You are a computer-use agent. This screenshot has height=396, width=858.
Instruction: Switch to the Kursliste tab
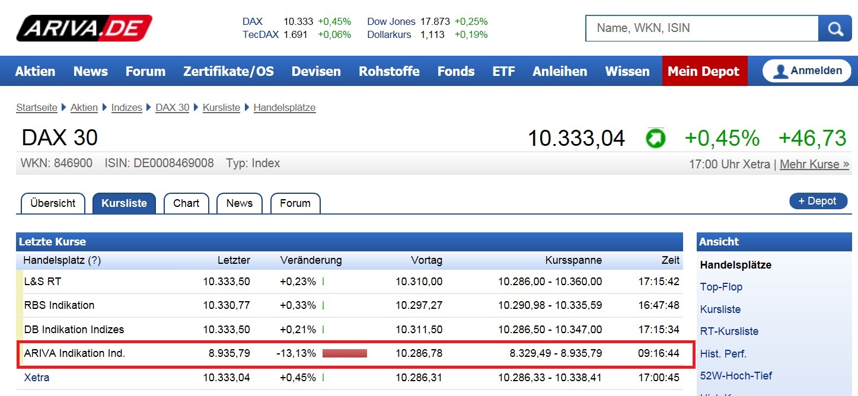[x=124, y=203]
